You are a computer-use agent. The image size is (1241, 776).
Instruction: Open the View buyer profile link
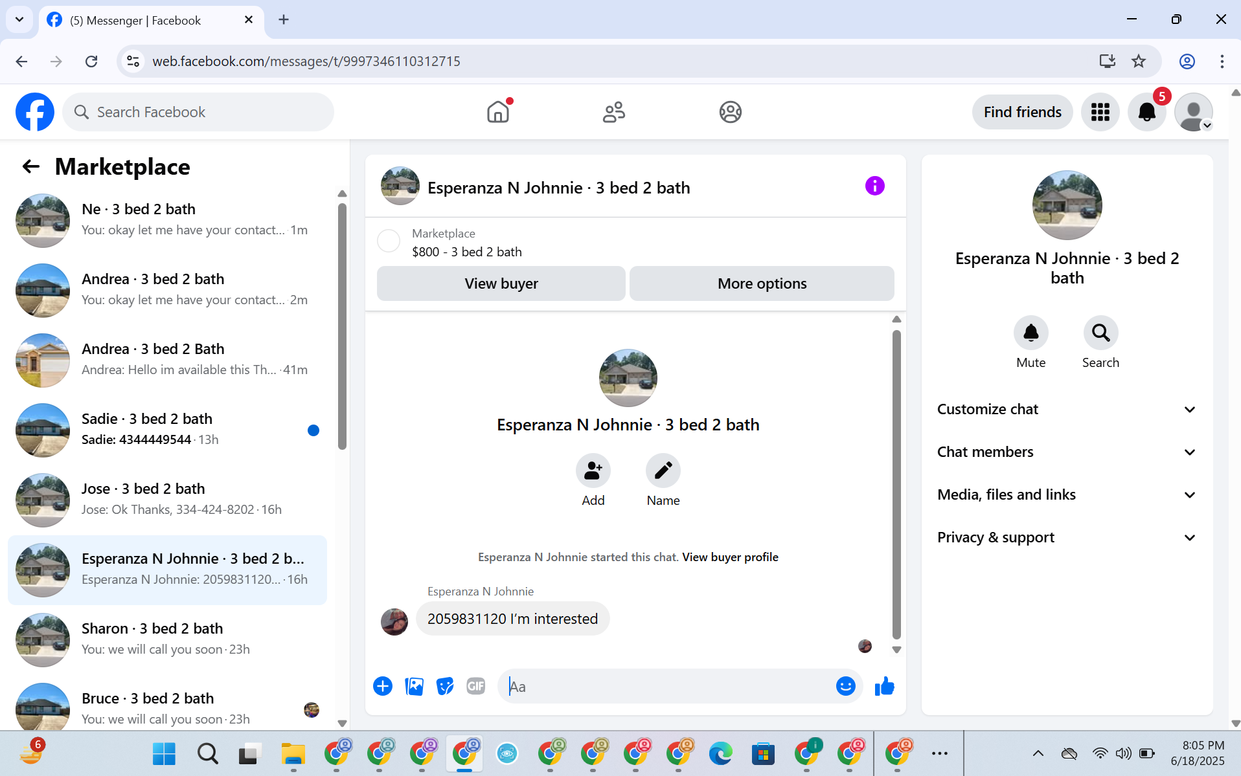coord(730,557)
